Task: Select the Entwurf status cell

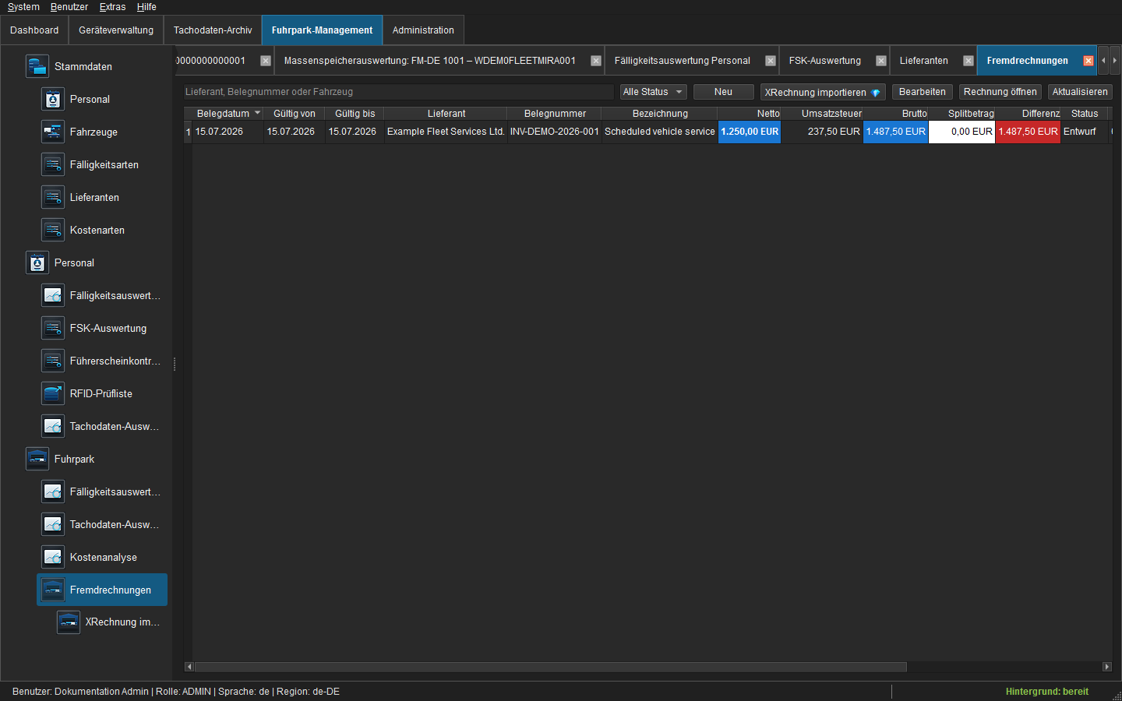Action: coord(1084,132)
